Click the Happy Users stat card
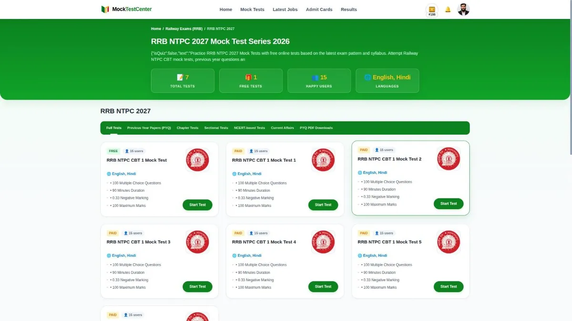The width and height of the screenshot is (572, 321). [319, 80]
